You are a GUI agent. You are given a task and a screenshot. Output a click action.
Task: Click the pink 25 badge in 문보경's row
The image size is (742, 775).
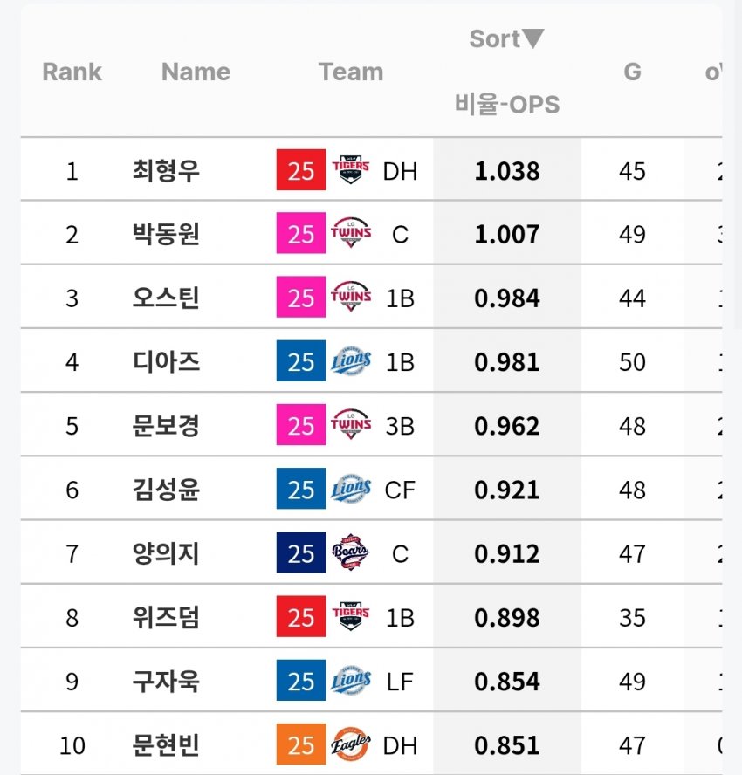[301, 424]
